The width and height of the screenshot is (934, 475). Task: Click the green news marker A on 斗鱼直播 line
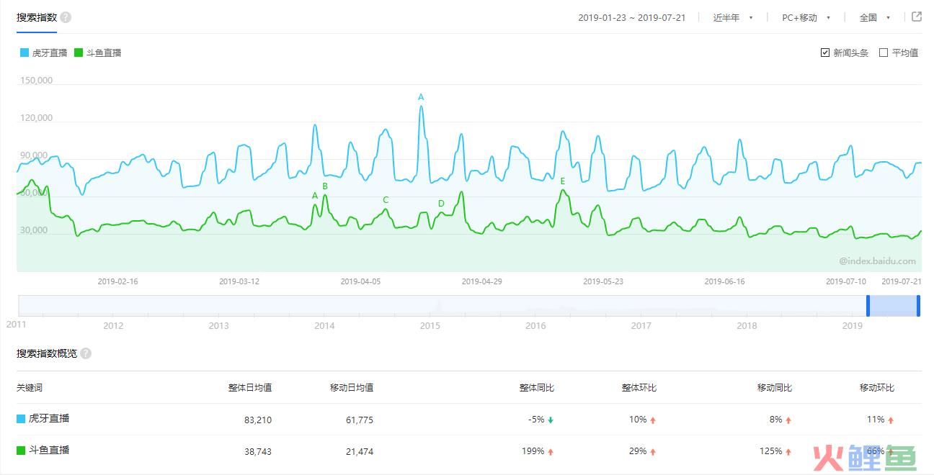pyautogui.click(x=315, y=196)
